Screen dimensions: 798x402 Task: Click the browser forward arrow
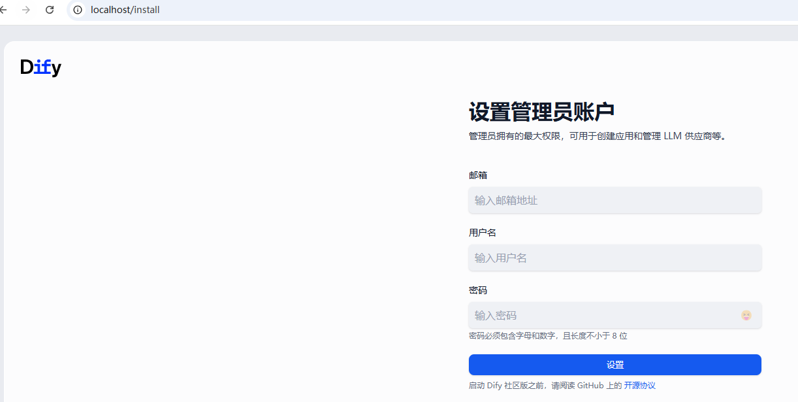pos(26,10)
